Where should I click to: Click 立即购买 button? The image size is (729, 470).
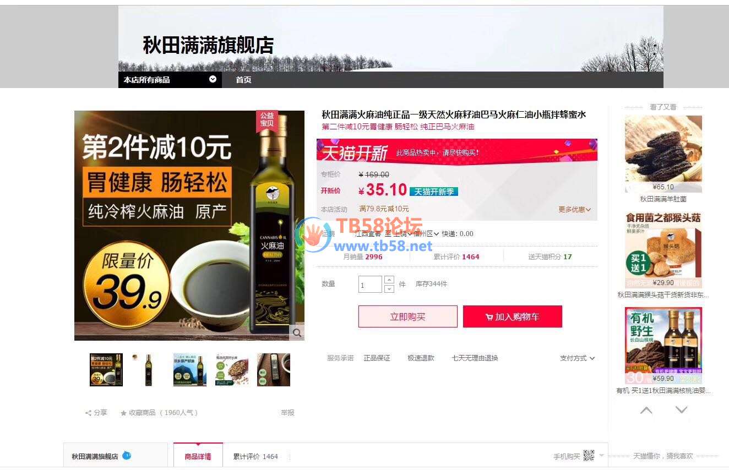tap(408, 316)
